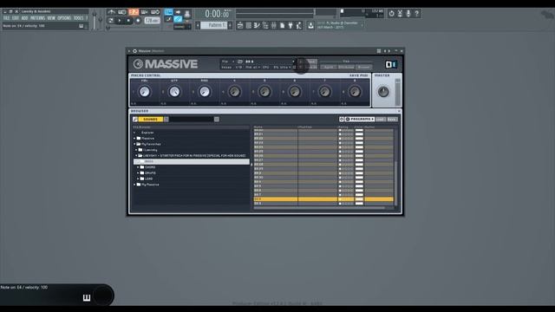
Task: Click the tempo display
Action: coord(153,21)
